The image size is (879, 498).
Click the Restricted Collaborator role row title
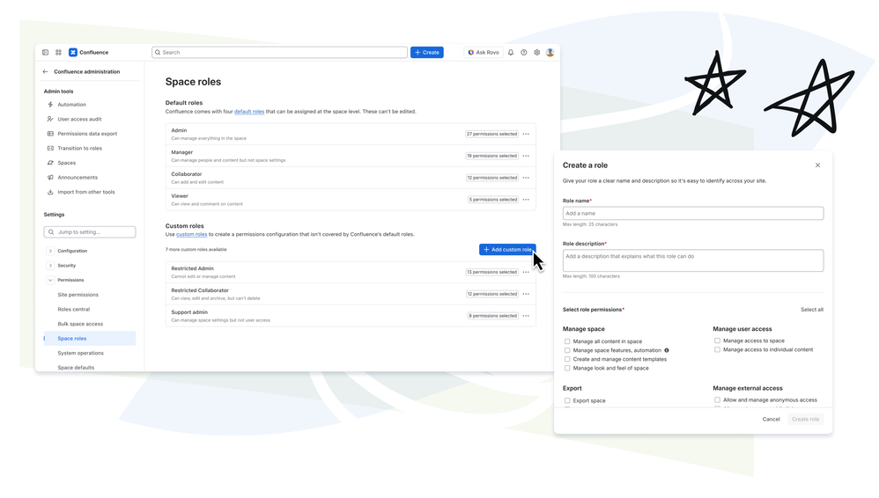coord(200,290)
